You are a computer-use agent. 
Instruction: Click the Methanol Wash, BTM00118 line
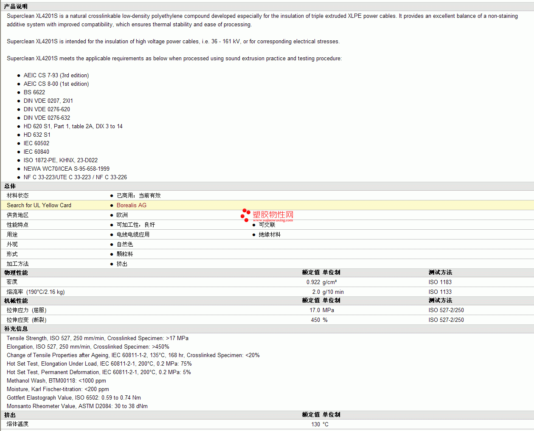(x=56, y=380)
